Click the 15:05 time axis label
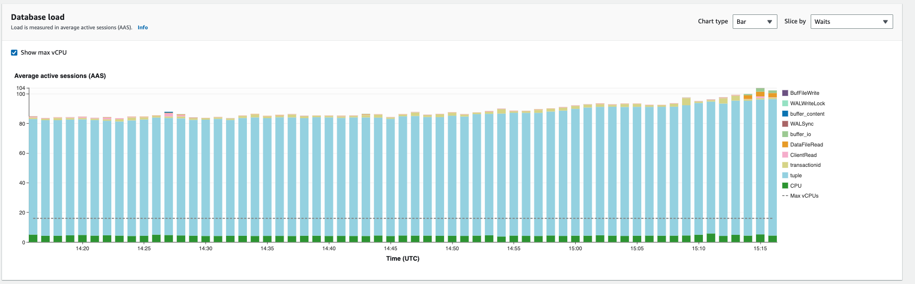This screenshot has height=284, width=915. tap(637, 248)
